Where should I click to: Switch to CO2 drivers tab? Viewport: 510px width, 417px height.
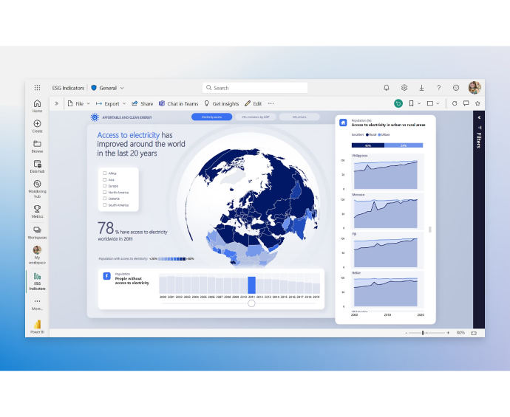pos(299,117)
